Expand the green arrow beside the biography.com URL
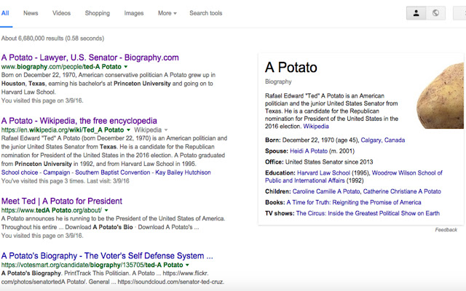 tap(126, 67)
